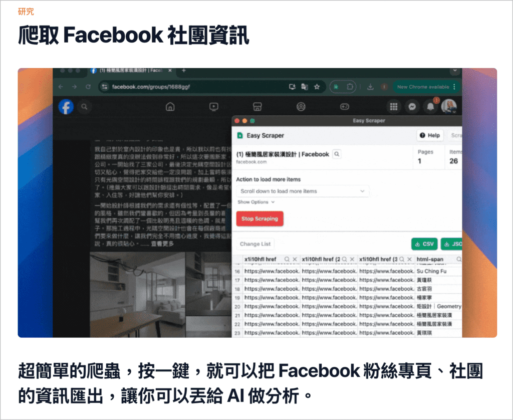Open the Marketplace icon
This screenshot has height=420, width=513.
pyautogui.click(x=258, y=107)
